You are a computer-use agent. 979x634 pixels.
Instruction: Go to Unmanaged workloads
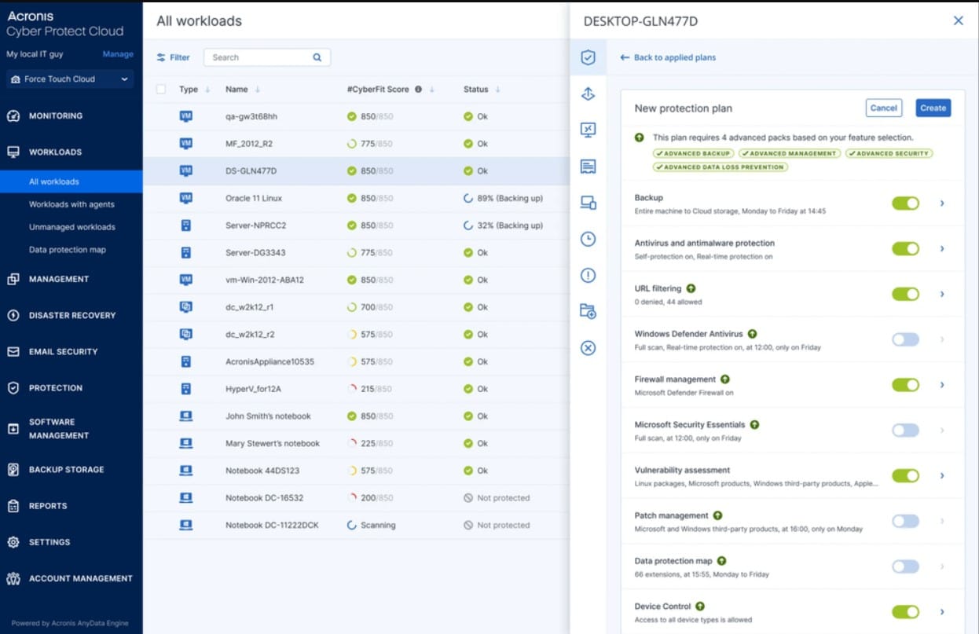(72, 227)
